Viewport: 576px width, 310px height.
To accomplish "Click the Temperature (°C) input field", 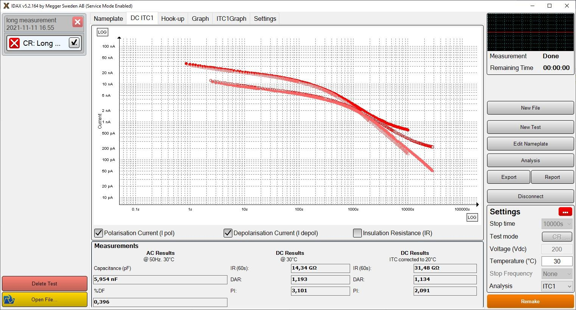I will coord(557,261).
